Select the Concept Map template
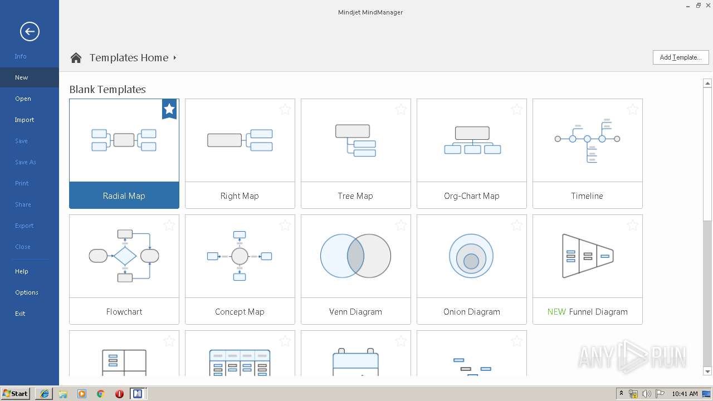Screen dimensions: 713x401 [x=240, y=270]
